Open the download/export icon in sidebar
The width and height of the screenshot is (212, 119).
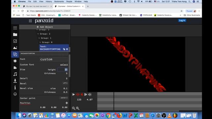click(15, 81)
